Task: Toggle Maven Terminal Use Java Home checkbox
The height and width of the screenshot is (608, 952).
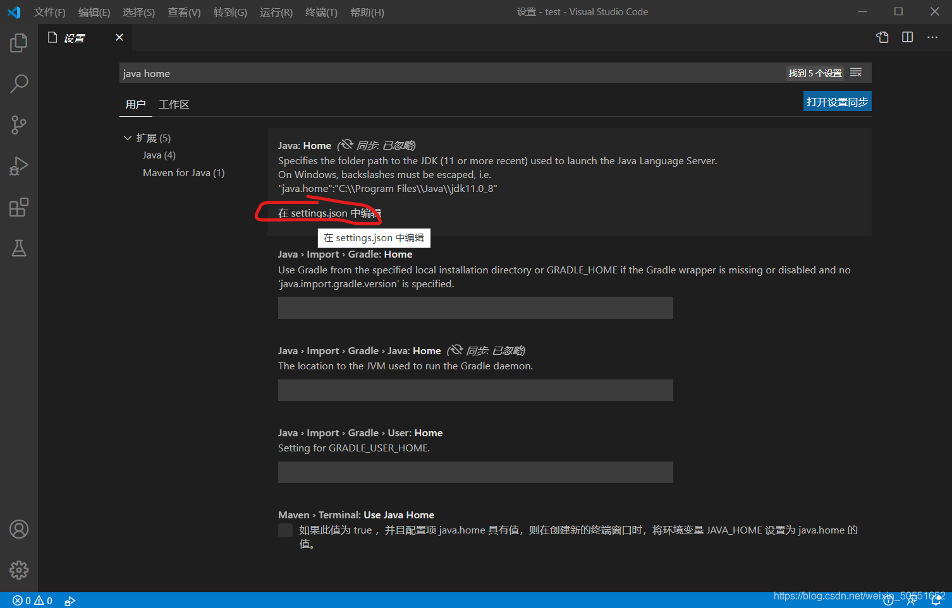Action: coord(286,530)
